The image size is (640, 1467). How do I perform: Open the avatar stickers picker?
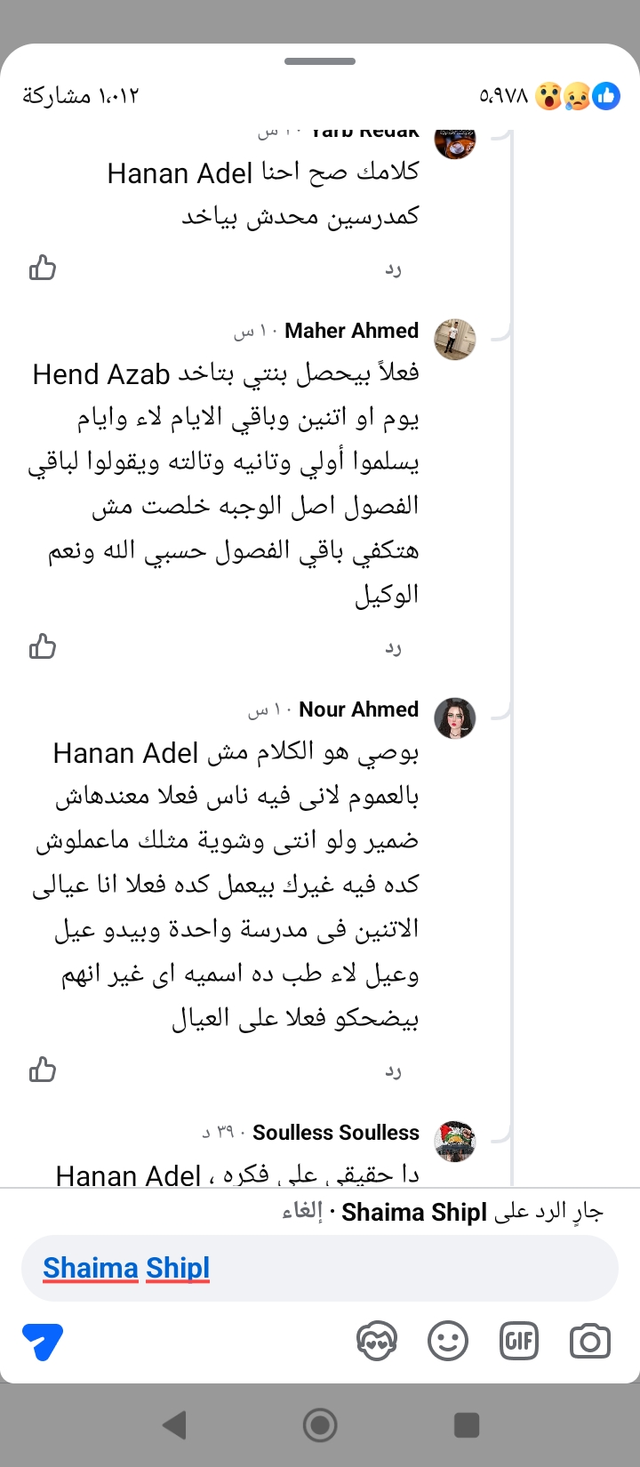click(376, 1341)
